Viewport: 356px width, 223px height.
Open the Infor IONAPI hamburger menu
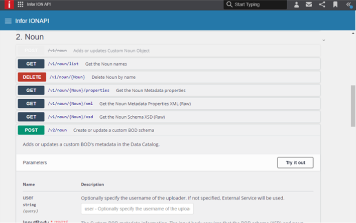(x=8, y=21)
